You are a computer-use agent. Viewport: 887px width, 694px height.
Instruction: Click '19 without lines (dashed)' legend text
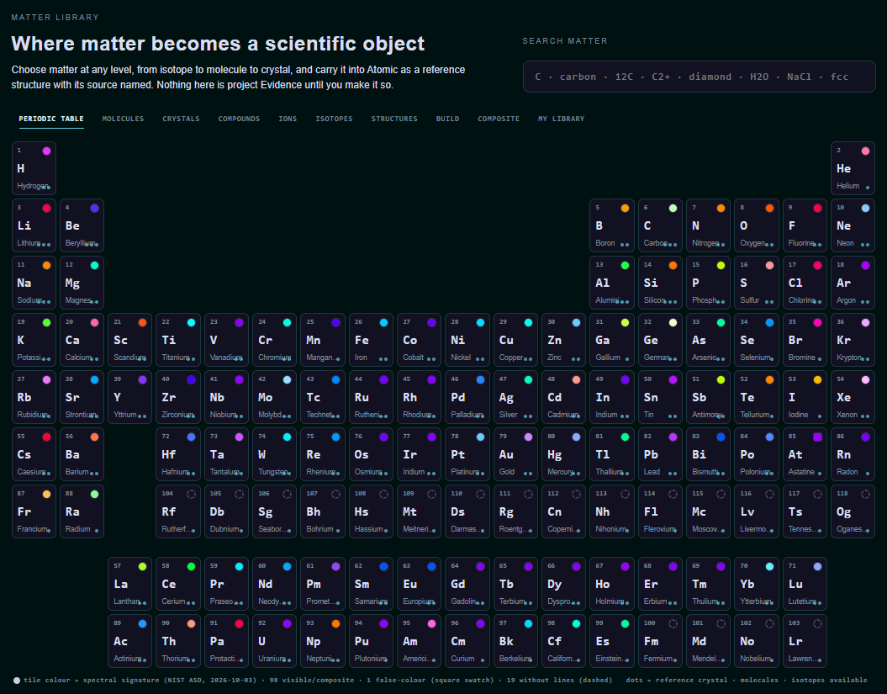click(x=559, y=681)
